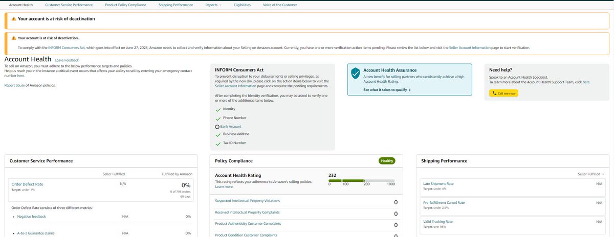Open the INFORM Consumers Act link
This screenshot has height=237, width=614.
tap(67, 48)
